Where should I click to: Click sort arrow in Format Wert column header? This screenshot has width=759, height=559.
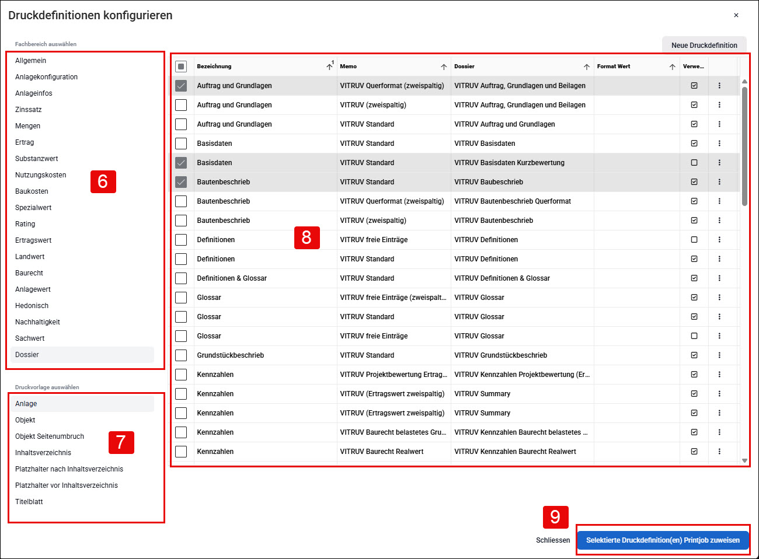pos(672,67)
